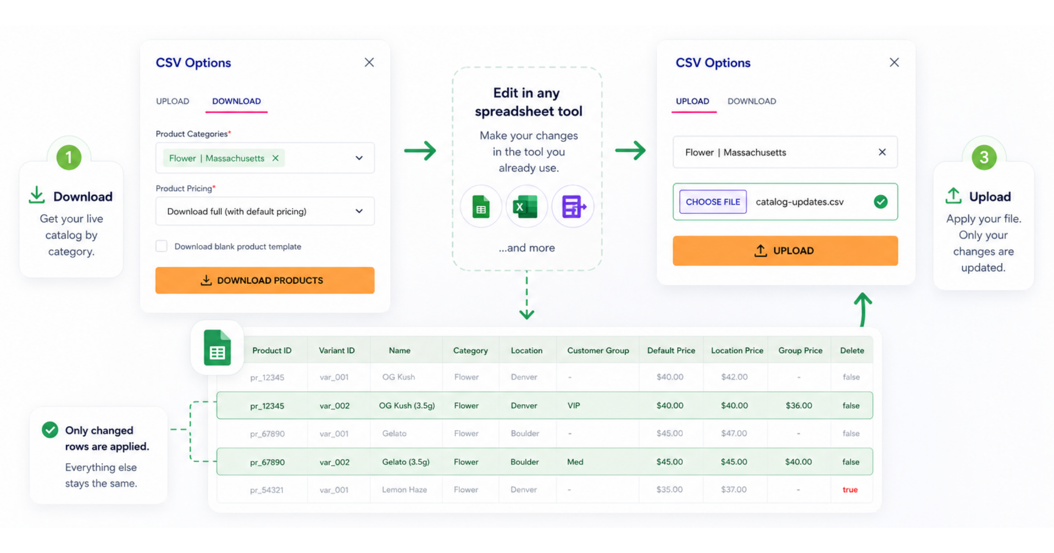Click the $42.00 location price cell

tap(734, 377)
